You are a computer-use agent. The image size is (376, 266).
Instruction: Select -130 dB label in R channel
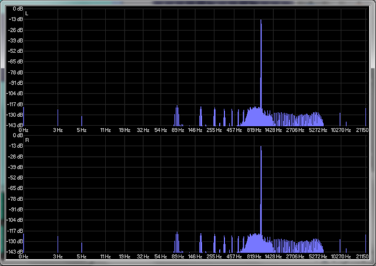tap(15, 241)
